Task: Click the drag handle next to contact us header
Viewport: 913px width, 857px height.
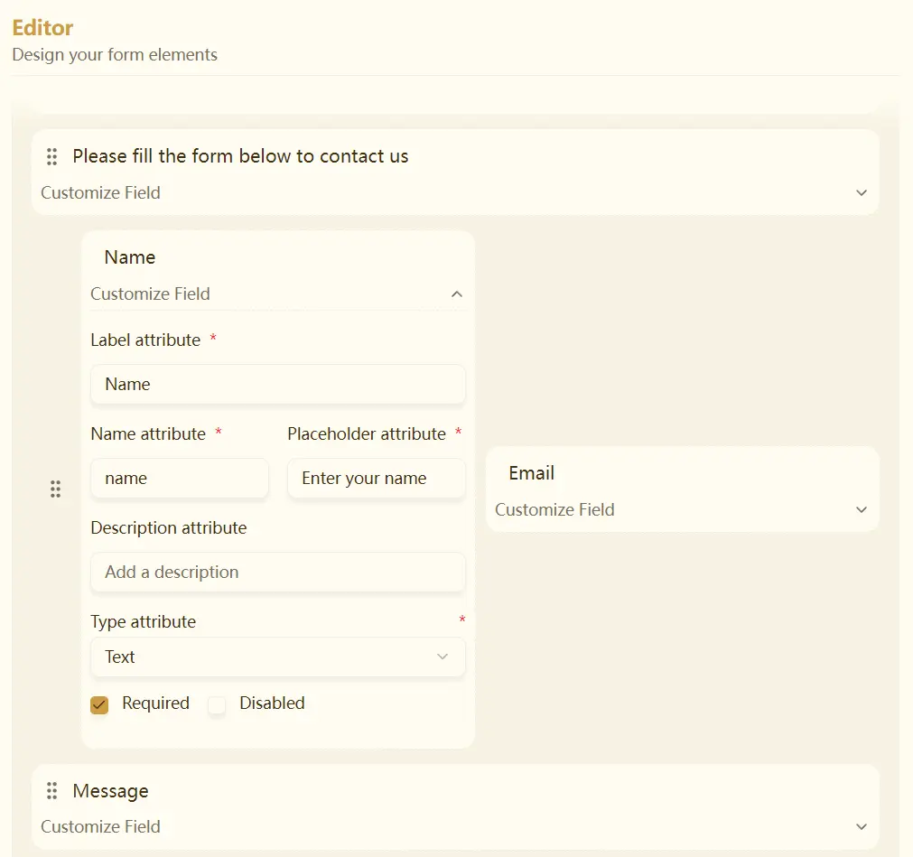Action: pyautogui.click(x=51, y=156)
